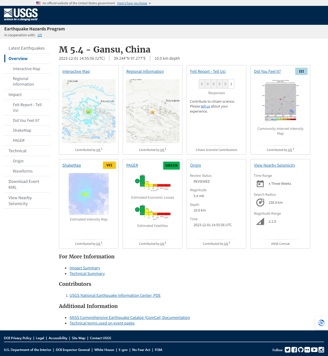Click the Magnitude Range triangle icon
This screenshot has height=356, width=328.
click(260, 221)
